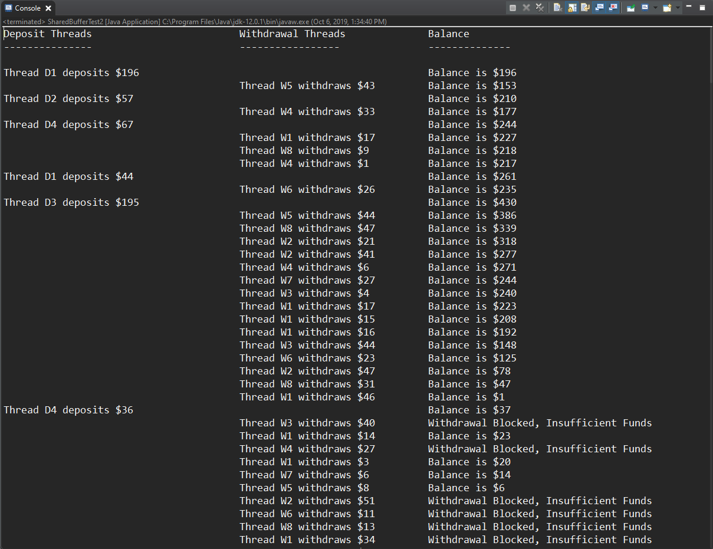Click the 'Balance is $430' output text
Viewport: 713px width, 549px height.
(x=472, y=202)
